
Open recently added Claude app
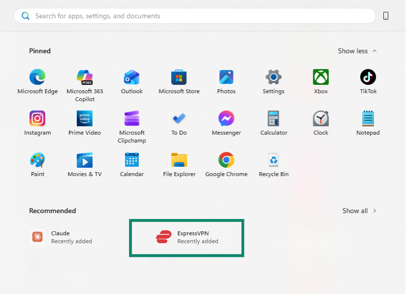[x=61, y=237]
